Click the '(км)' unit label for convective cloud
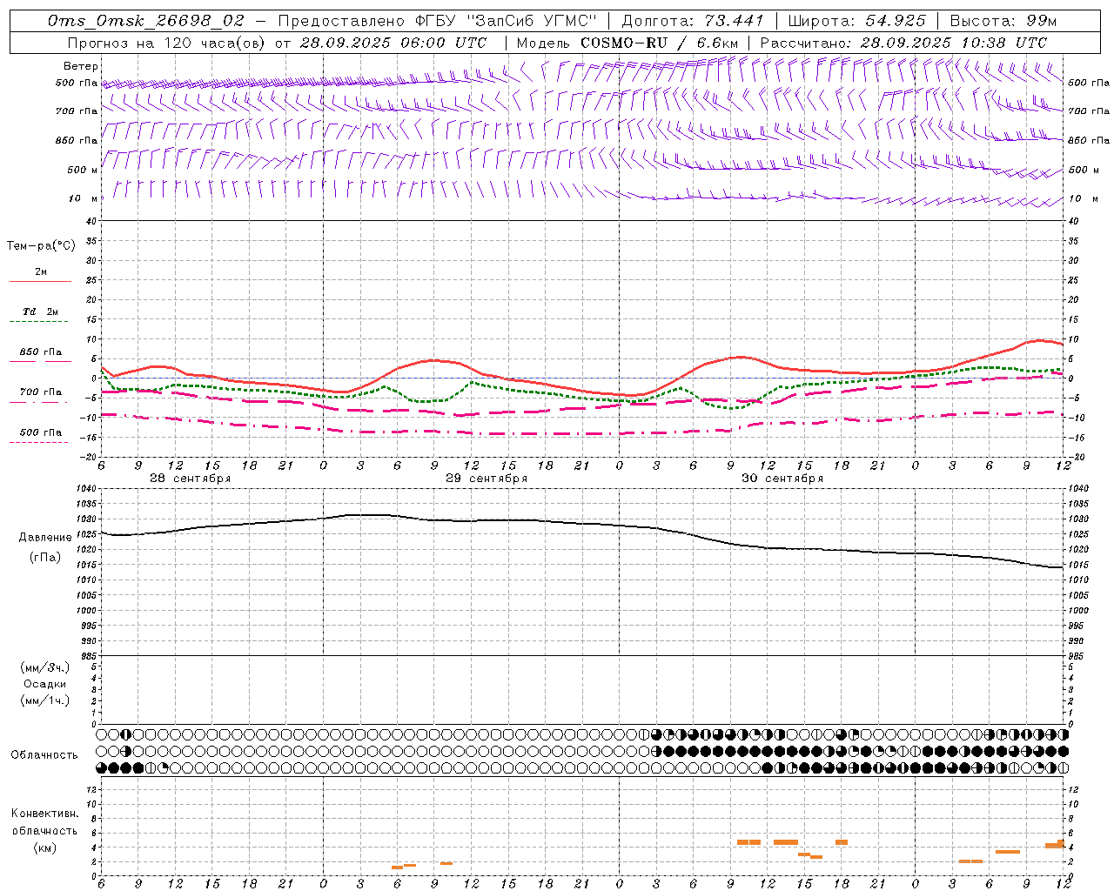The width and height of the screenshot is (1114, 891). [x=44, y=847]
